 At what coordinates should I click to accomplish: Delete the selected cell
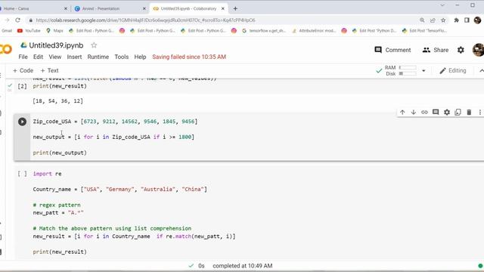(x=469, y=113)
